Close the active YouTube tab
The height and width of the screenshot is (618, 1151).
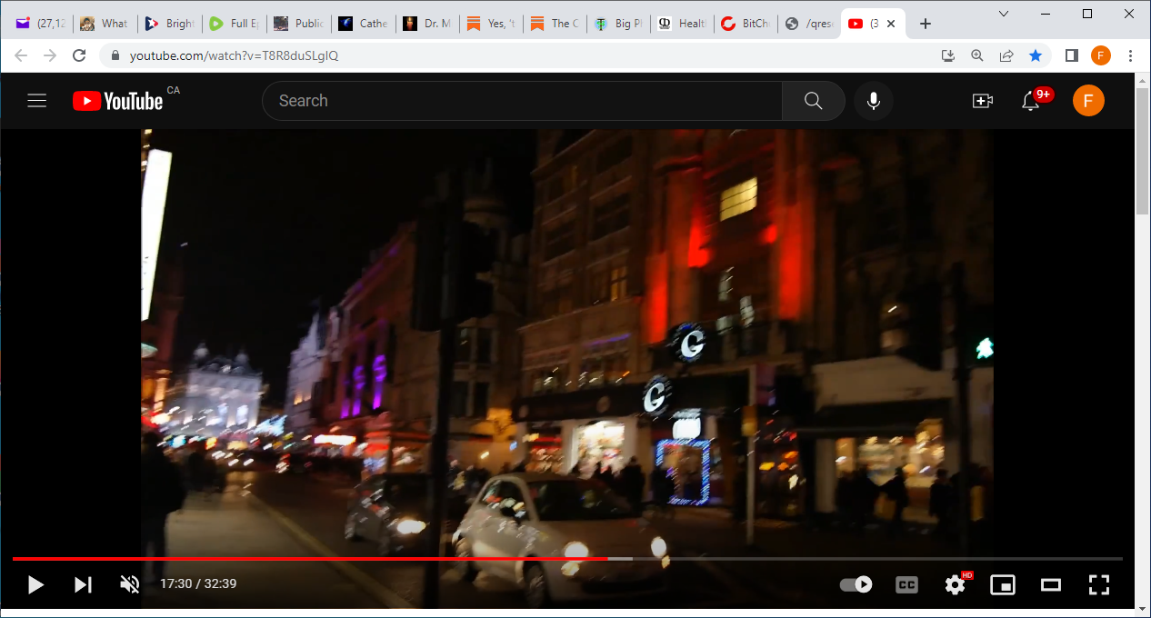pyautogui.click(x=889, y=24)
